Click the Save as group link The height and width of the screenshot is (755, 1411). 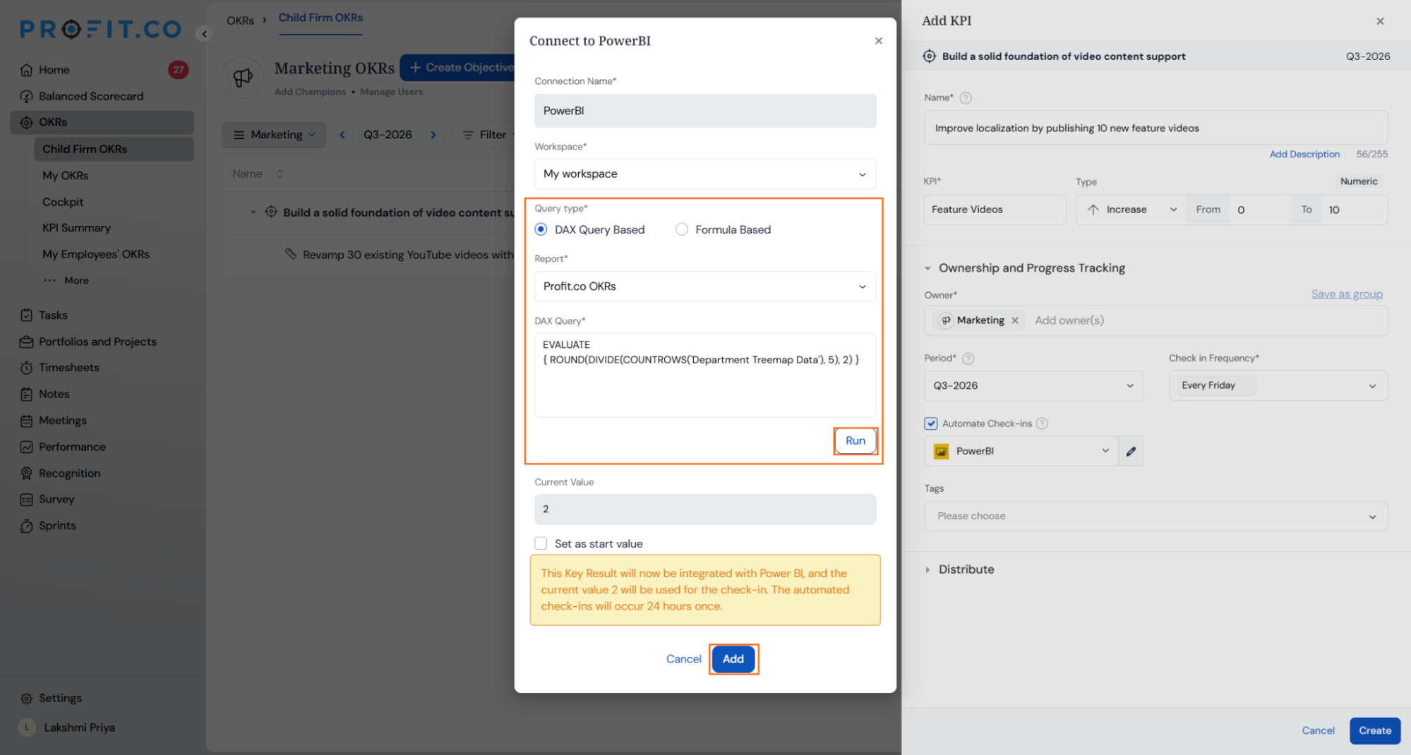[1347, 294]
